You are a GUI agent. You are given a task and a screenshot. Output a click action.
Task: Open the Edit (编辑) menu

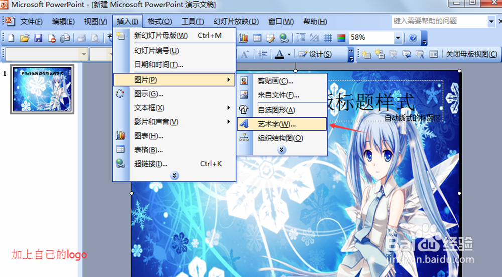click(63, 22)
